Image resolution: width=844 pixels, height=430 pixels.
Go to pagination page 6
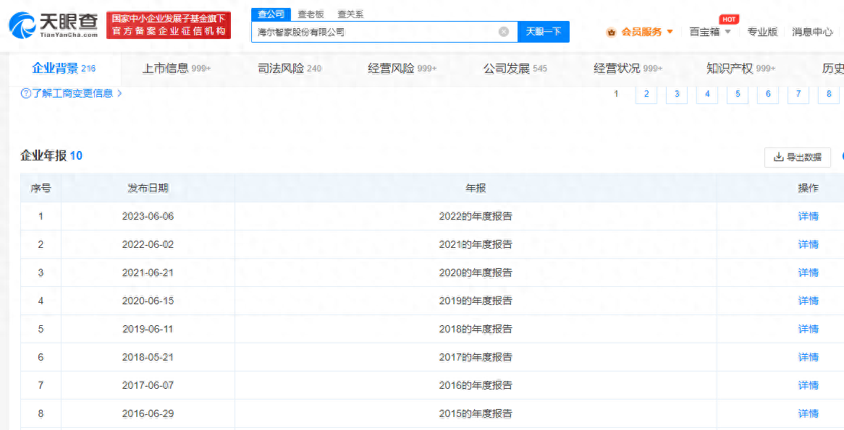[x=768, y=93]
